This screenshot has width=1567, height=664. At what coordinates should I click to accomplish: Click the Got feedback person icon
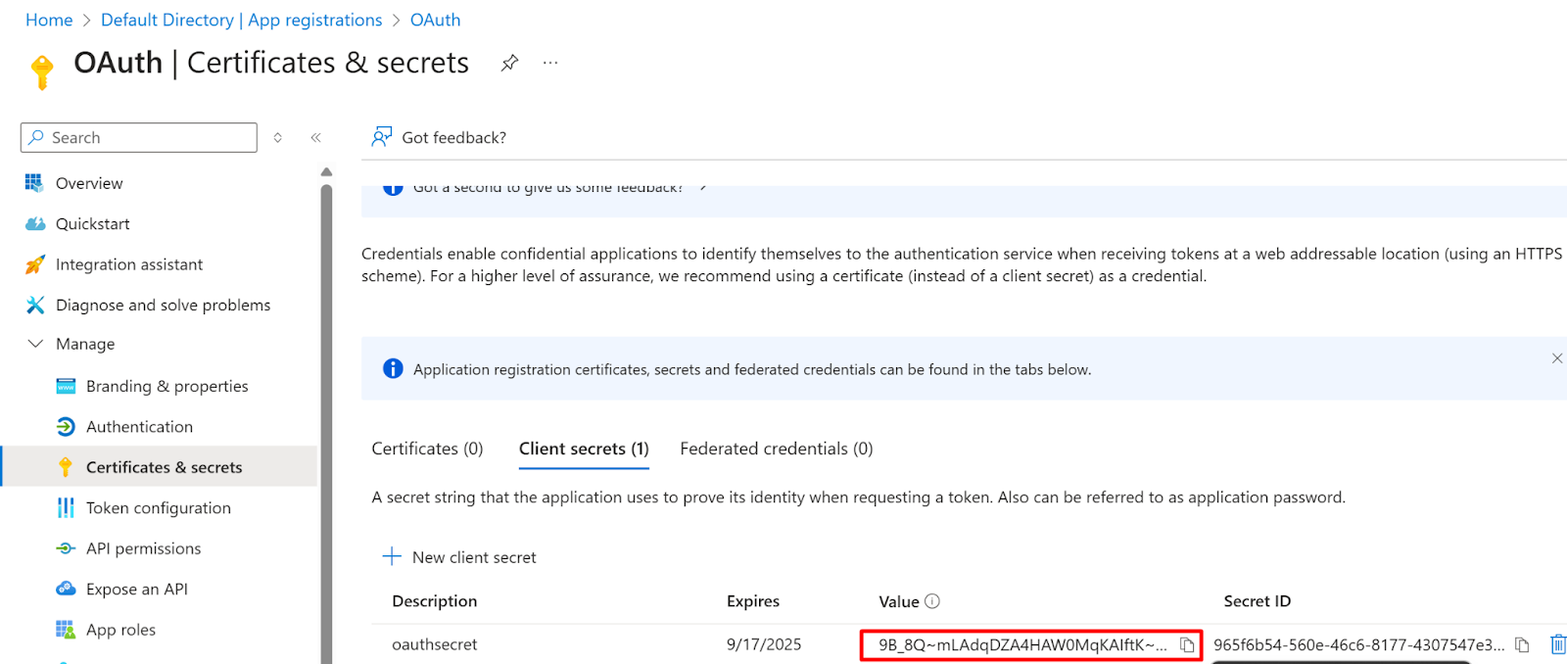coord(382,137)
